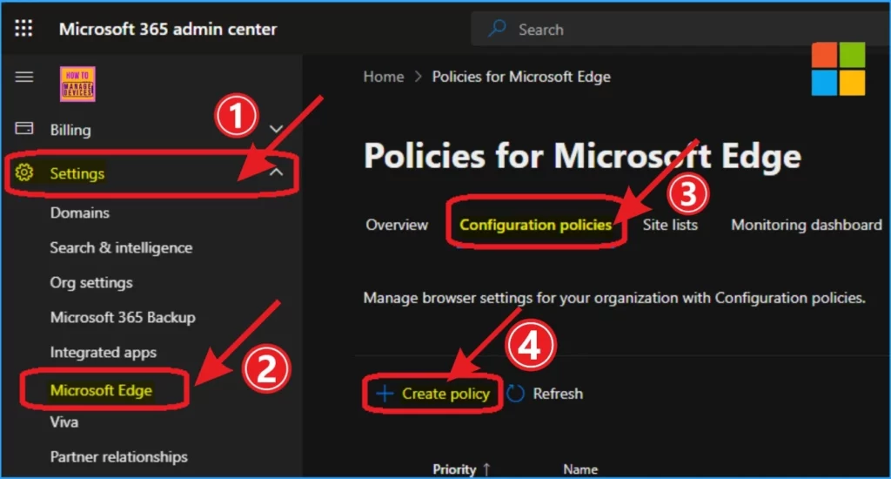Open Org settings
891x479 pixels.
[x=90, y=283]
